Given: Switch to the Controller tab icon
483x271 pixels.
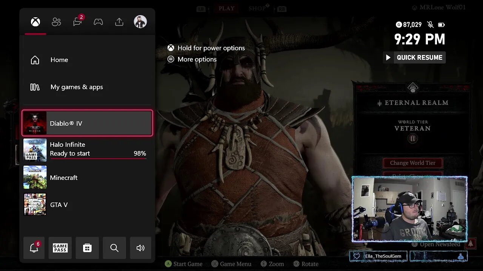Looking at the screenshot, I should (98, 22).
